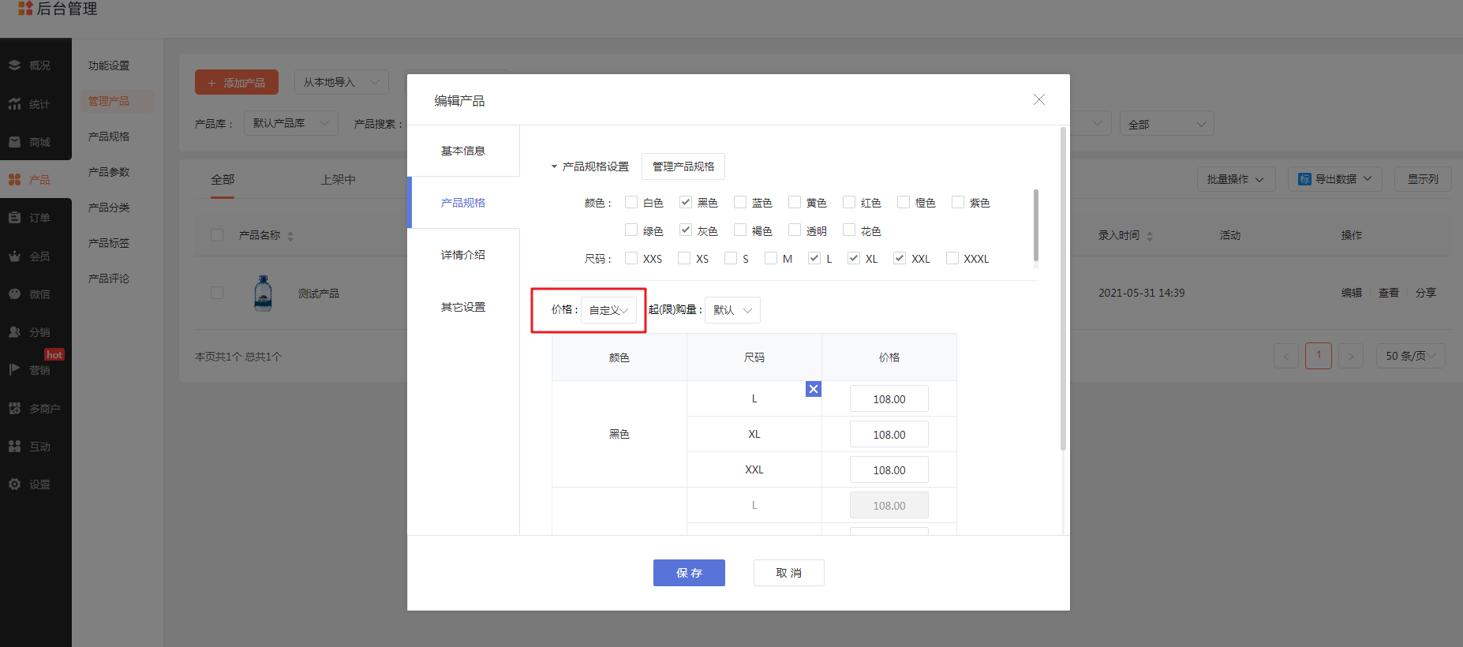The image size is (1463, 647).
Task: Select the 测试产品 row checkbox
Action: [x=217, y=293]
